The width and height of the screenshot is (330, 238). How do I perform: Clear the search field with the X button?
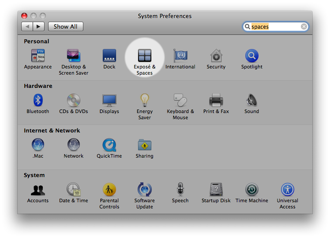[x=304, y=26]
